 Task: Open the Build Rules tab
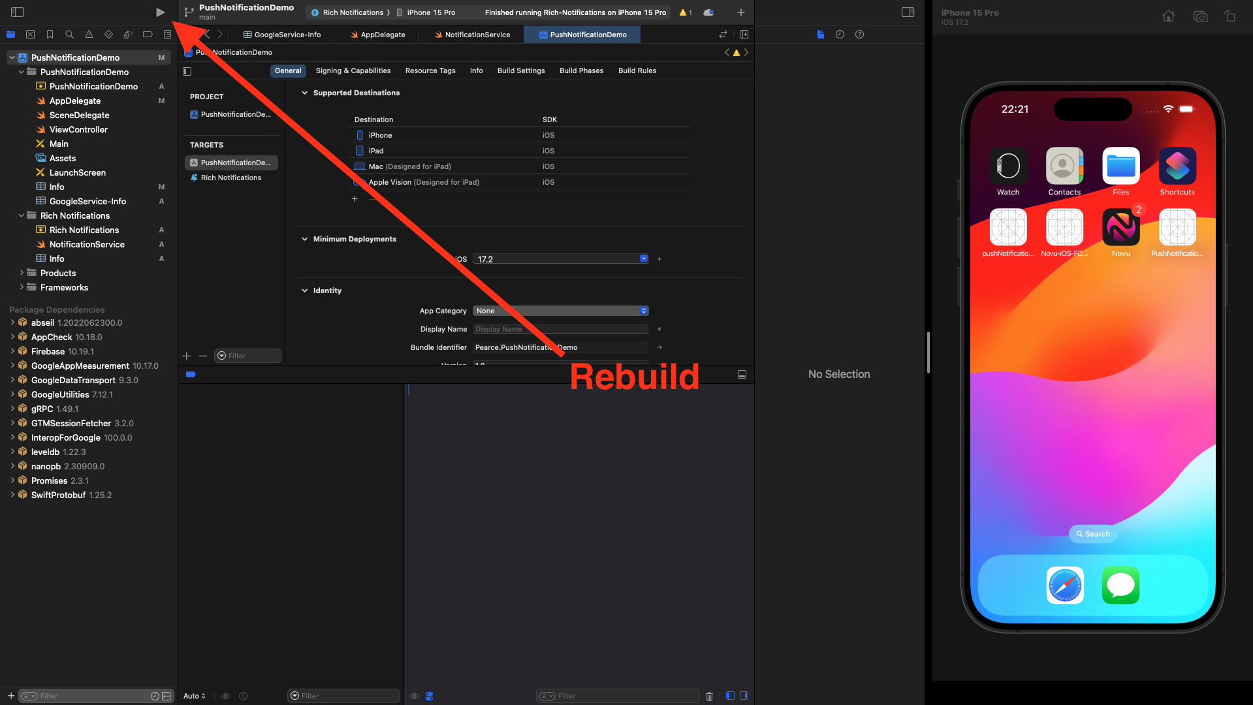click(x=637, y=70)
